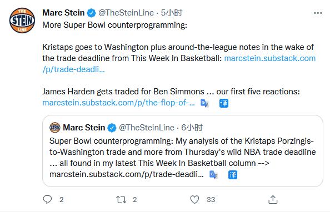Open the share upload icon
The width and height of the screenshot is (330, 212).
click(273, 199)
